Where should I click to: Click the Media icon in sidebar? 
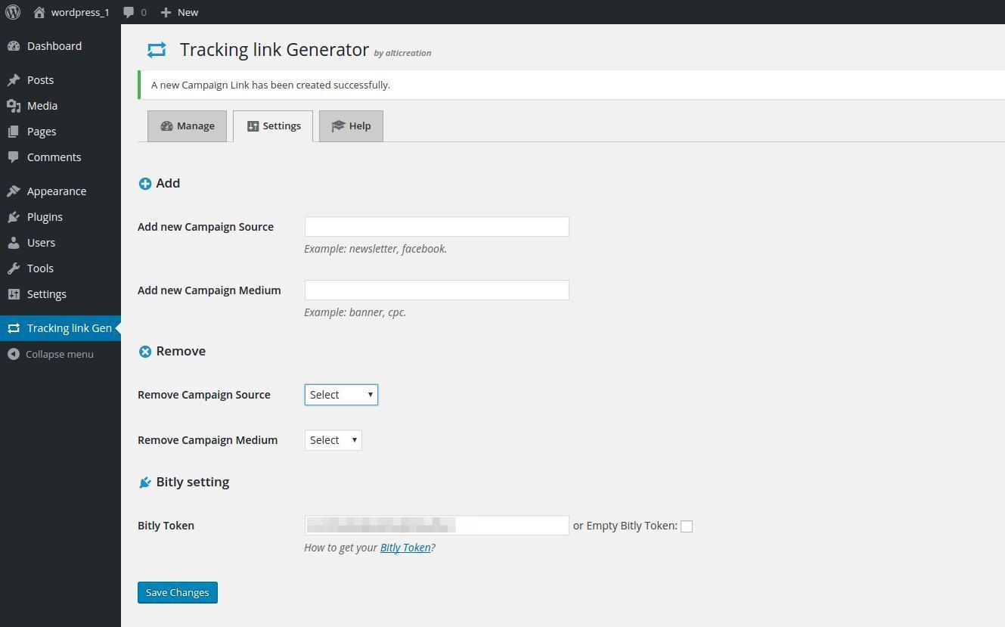[14, 106]
